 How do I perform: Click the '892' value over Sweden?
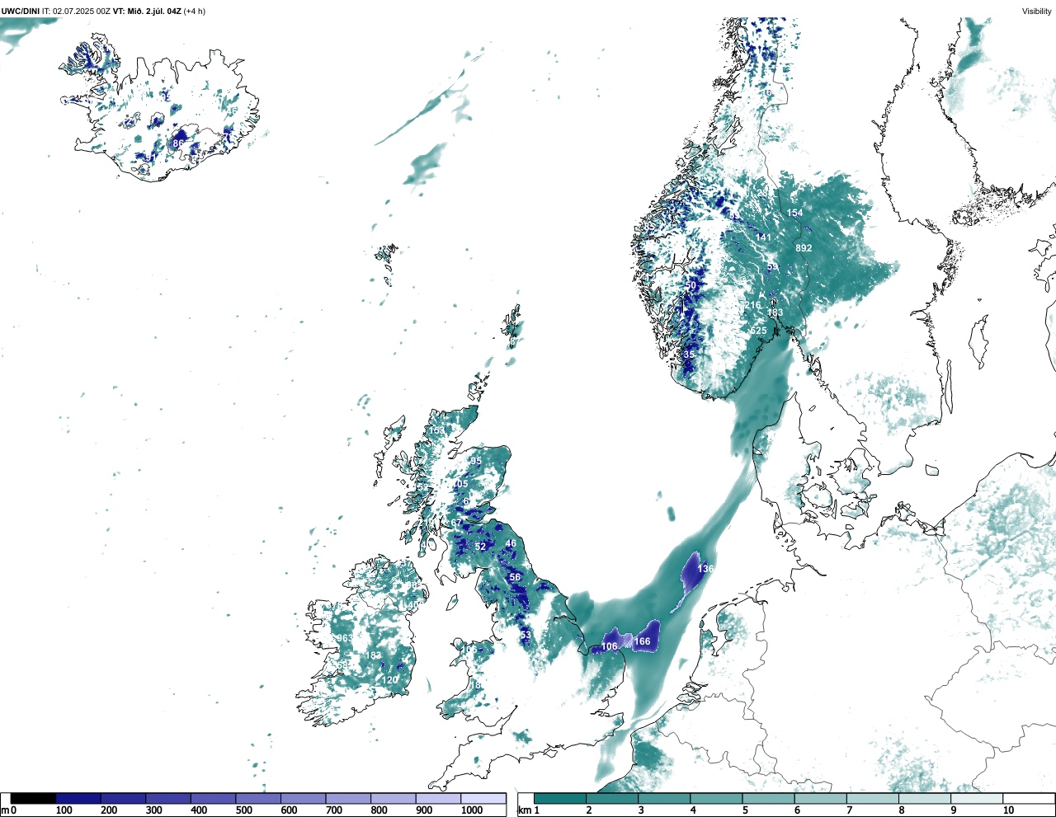[x=804, y=248]
